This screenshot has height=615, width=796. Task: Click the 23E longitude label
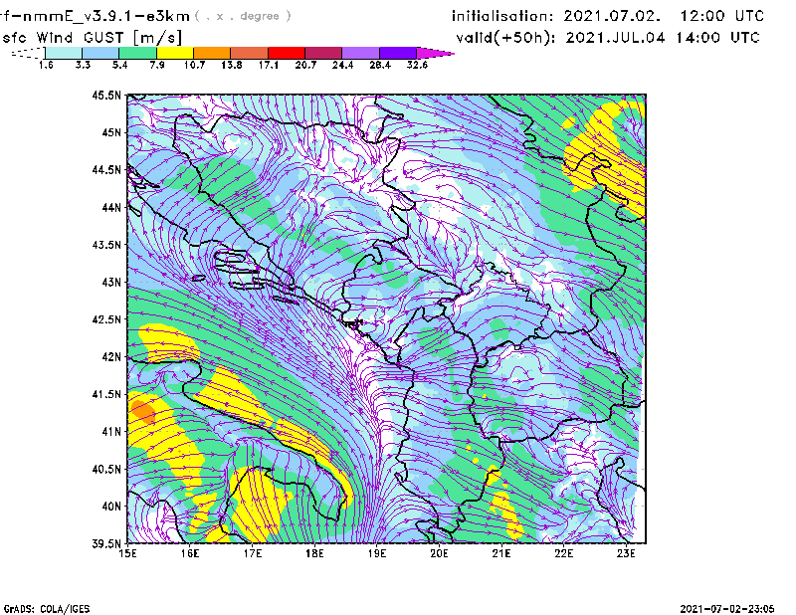(x=627, y=553)
